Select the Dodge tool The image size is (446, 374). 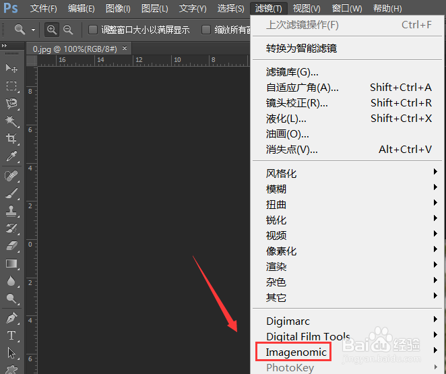(11, 299)
